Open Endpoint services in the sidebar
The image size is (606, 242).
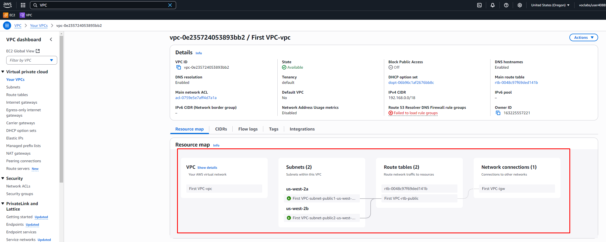(x=21, y=232)
